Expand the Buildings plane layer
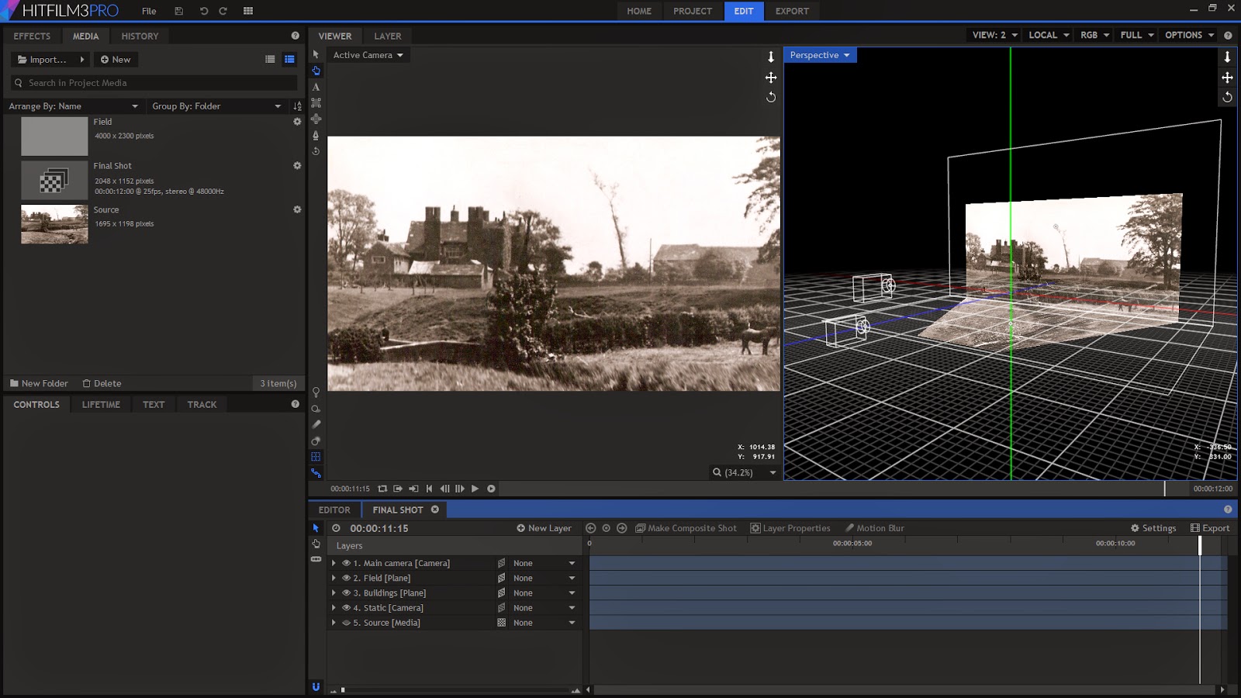The height and width of the screenshot is (698, 1241). (334, 593)
